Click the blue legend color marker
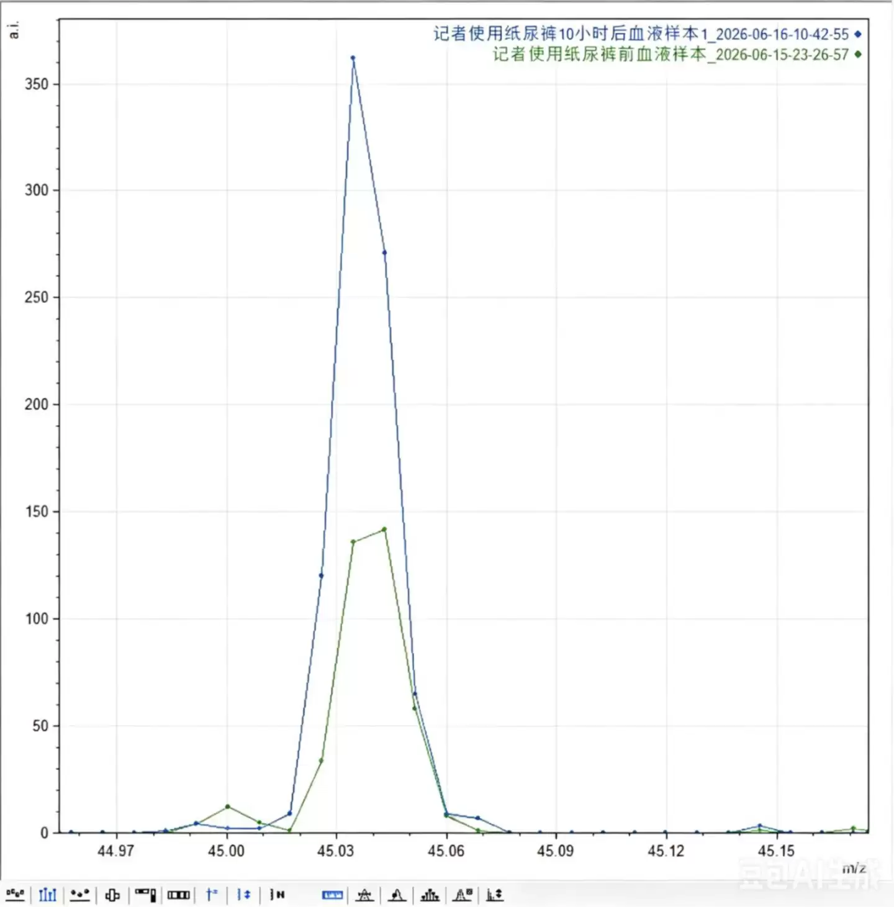 click(x=857, y=34)
